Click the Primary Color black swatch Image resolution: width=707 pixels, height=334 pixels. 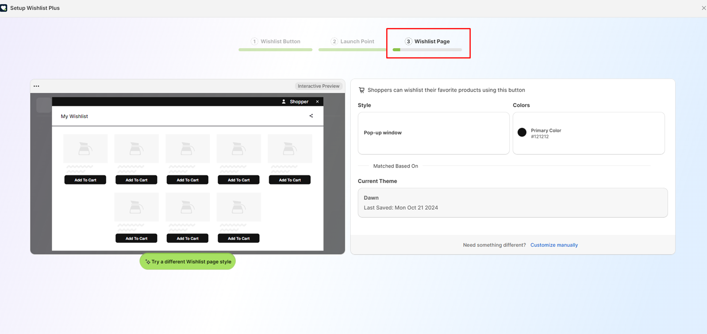point(522,132)
